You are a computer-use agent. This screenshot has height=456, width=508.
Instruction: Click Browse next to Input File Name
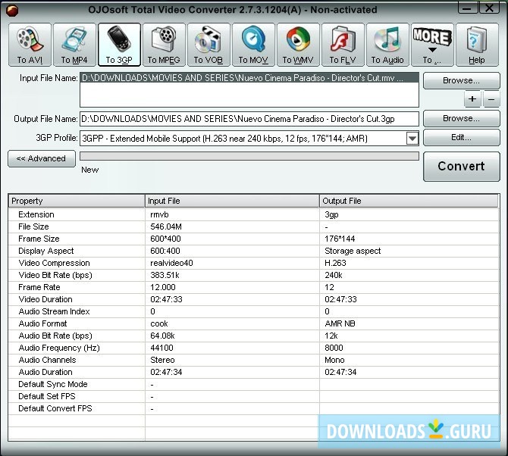(x=461, y=80)
